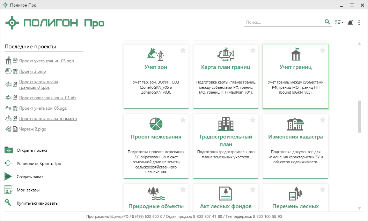This screenshot has width=368, height=221.
Task: Toggle favorite star on Проект межевания card
Action: coord(183,120)
